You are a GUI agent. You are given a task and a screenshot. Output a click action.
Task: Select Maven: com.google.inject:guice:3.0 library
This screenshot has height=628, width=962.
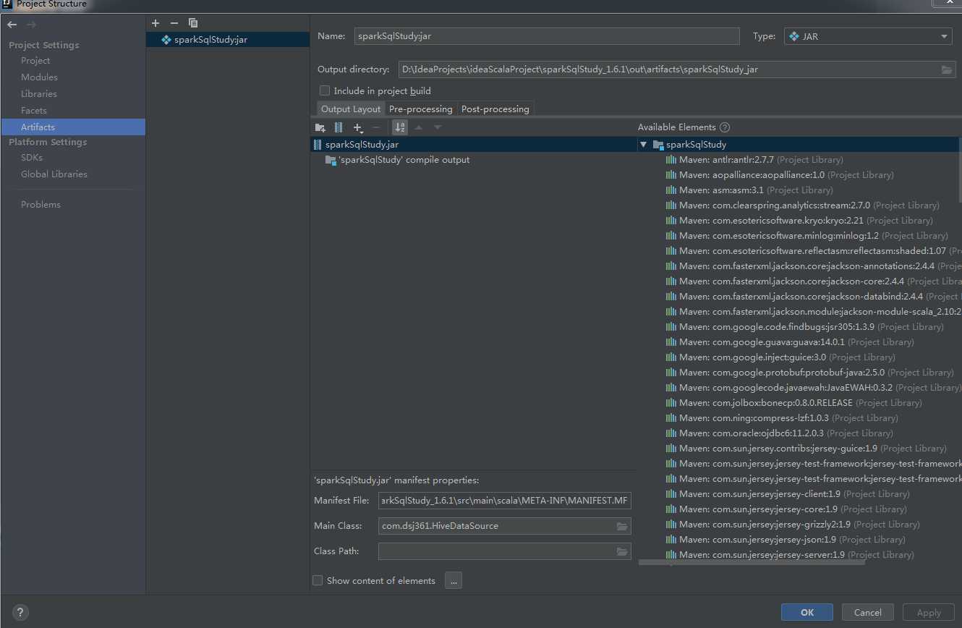click(x=780, y=357)
